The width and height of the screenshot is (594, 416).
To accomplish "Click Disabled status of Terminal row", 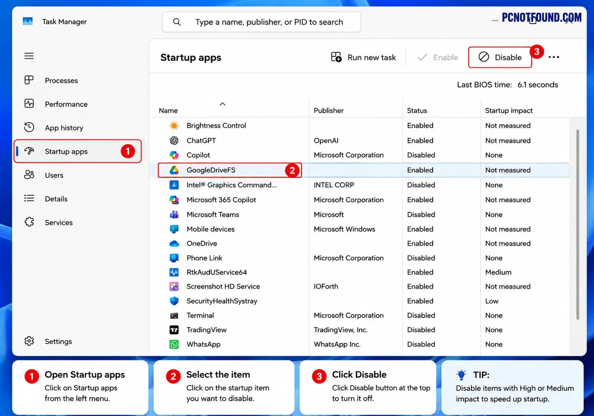I will (421, 315).
